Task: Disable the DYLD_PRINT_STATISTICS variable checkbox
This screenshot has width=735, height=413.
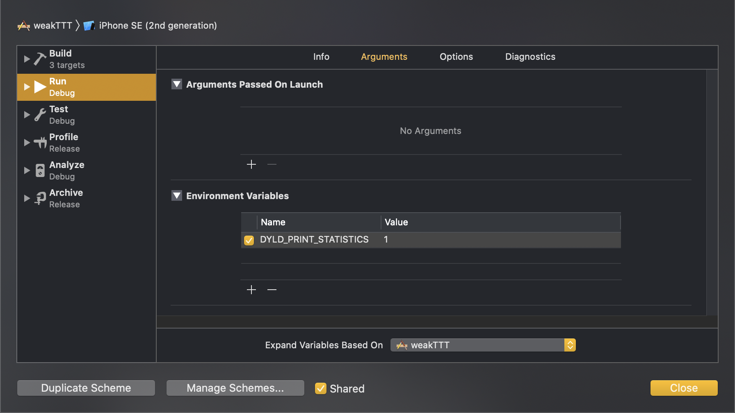Action: (249, 240)
